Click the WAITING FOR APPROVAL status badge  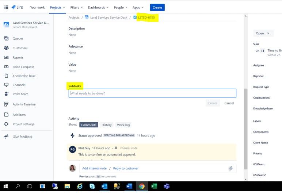coord(119,135)
